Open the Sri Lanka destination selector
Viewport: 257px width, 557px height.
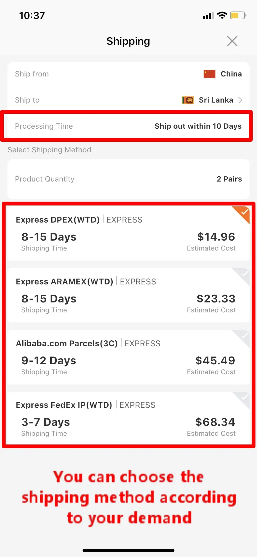[216, 100]
